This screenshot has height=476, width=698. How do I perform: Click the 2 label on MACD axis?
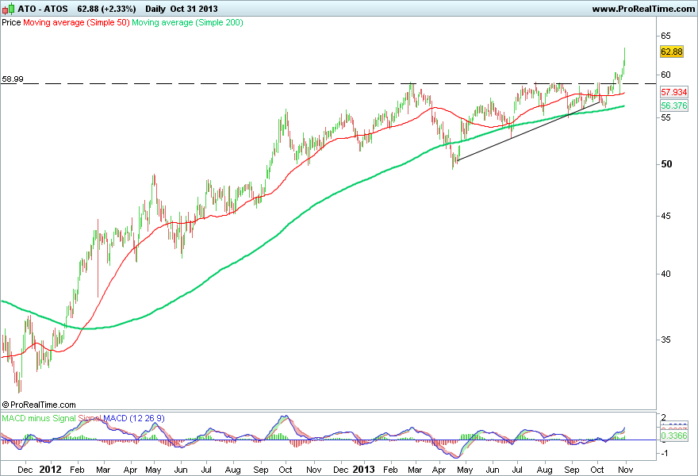click(663, 417)
